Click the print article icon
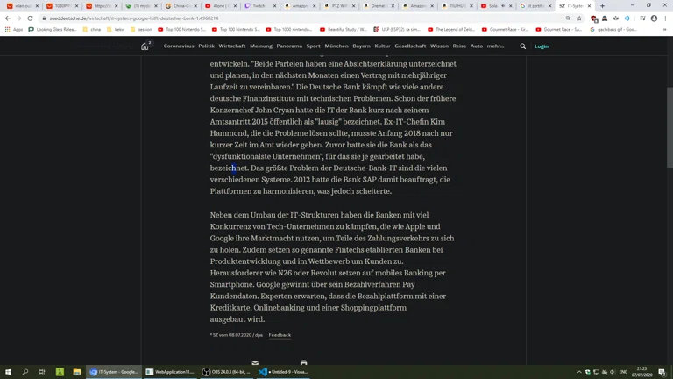 coord(303,362)
